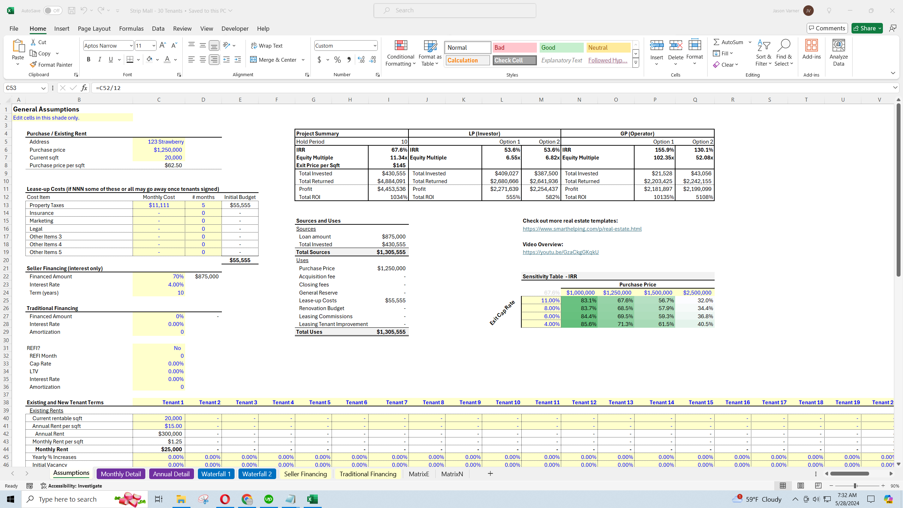The height and width of the screenshot is (508, 903).
Task: Toggle AutoSave switch
Action: (x=53, y=11)
